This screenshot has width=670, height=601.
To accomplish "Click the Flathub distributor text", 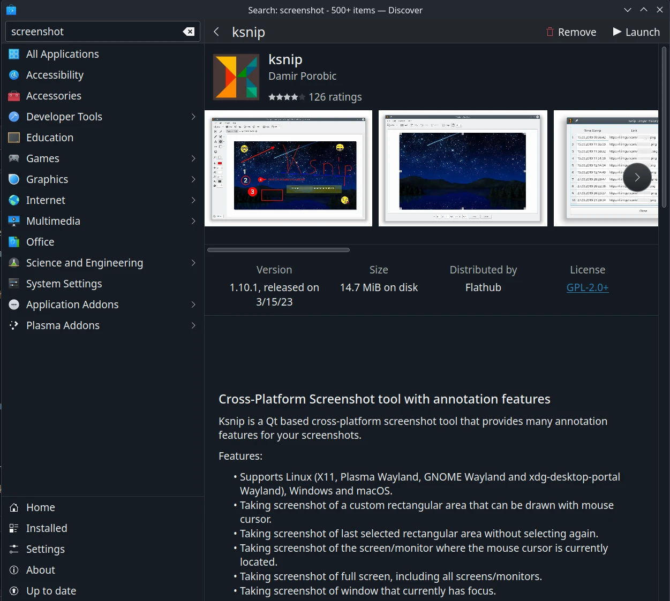I will 483,287.
